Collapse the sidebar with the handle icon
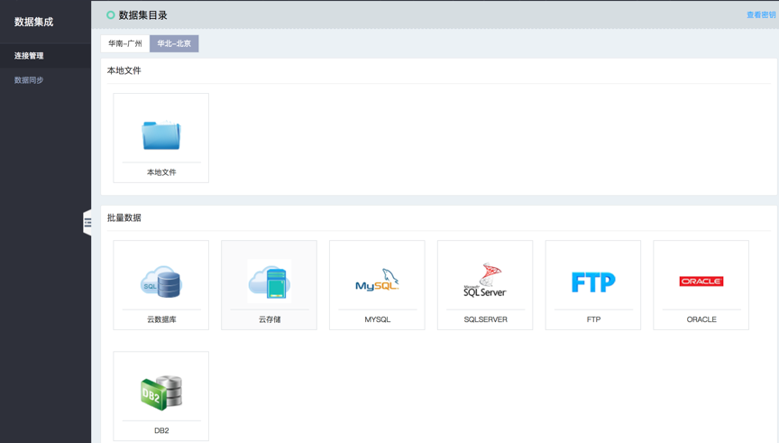 87,223
